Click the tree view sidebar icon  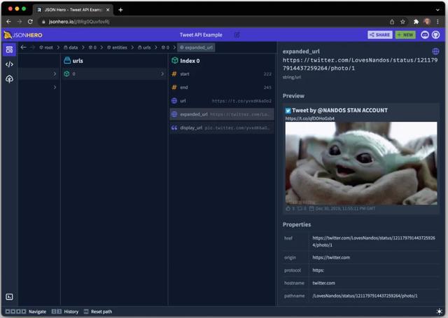pyautogui.click(x=9, y=80)
